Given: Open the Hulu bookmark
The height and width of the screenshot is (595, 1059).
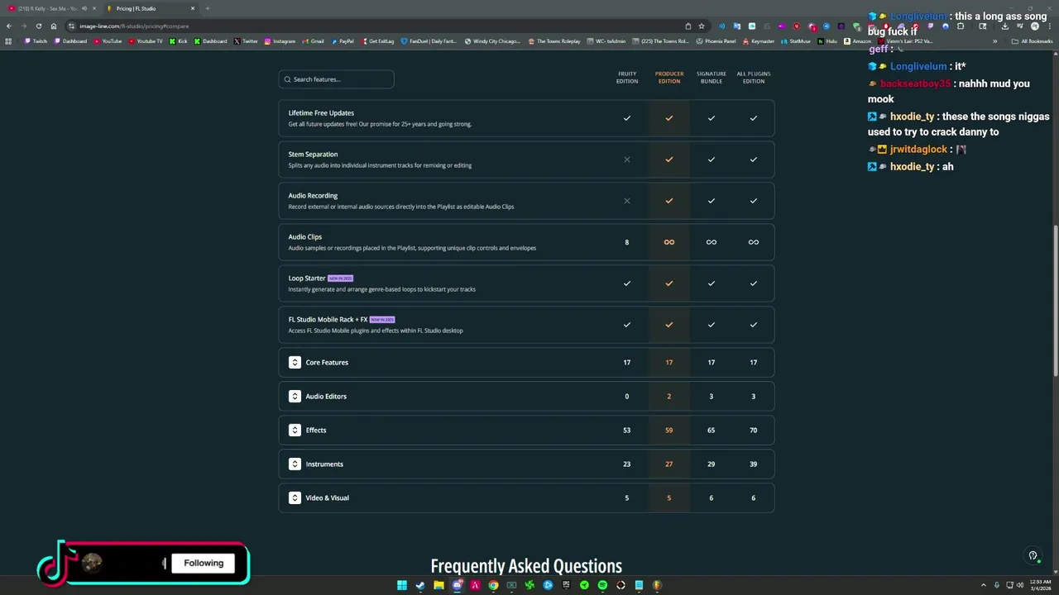Looking at the screenshot, I should [x=827, y=40].
